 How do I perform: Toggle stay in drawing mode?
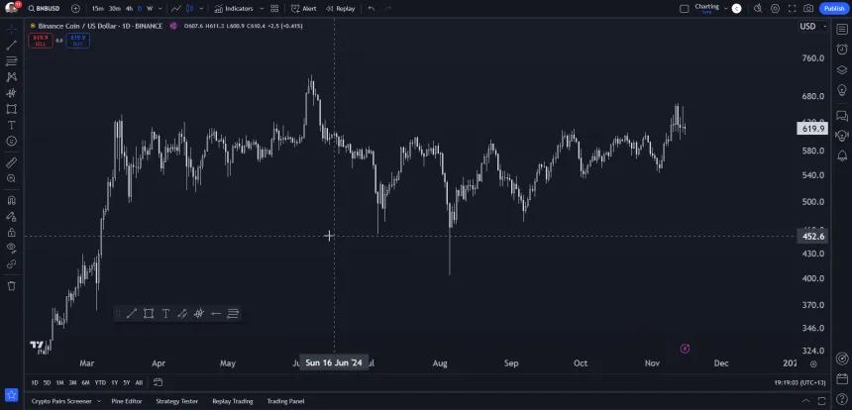pyautogui.click(x=12, y=216)
